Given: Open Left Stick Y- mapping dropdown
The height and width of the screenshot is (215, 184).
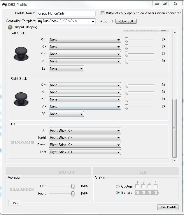Looking at the screenshot, I should tap(85, 61).
